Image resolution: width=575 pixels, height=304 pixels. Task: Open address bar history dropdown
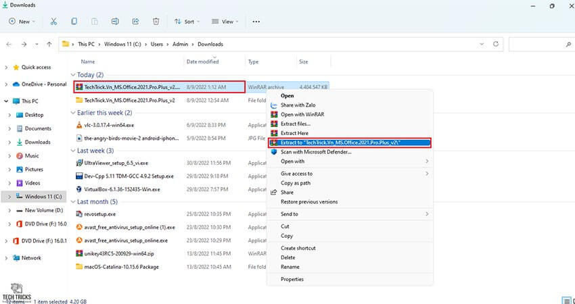click(x=482, y=44)
